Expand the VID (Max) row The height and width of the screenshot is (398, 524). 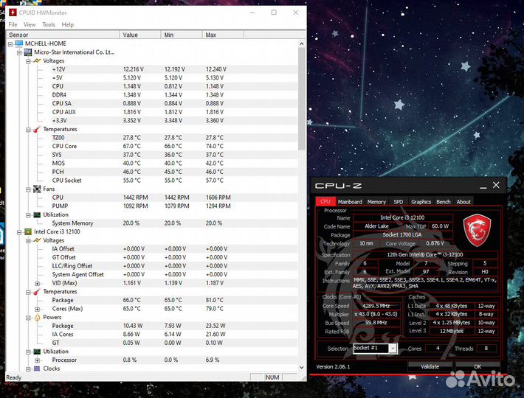click(x=38, y=284)
